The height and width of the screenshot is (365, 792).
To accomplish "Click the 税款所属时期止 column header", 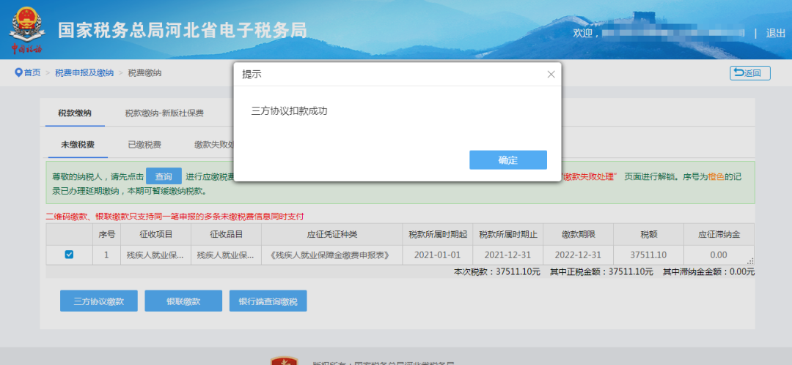I will 508,234.
